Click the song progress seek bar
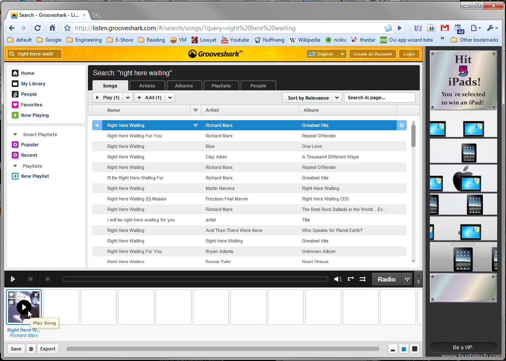Image resolution: width=506 pixels, height=361 pixels. (x=195, y=279)
